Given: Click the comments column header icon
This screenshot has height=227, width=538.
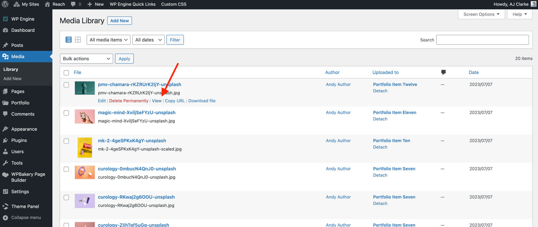Looking at the screenshot, I should [443, 72].
